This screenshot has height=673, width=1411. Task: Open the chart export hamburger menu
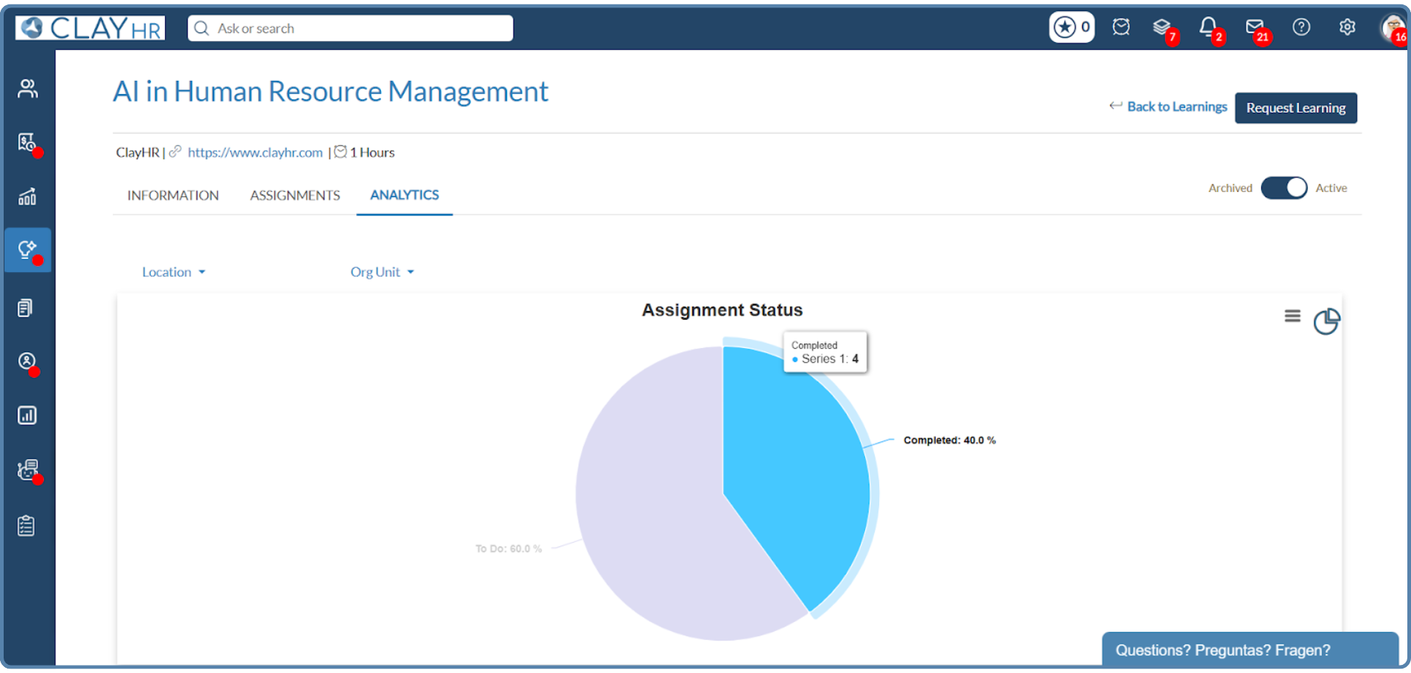pyautogui.click(x=1292, y=316)
